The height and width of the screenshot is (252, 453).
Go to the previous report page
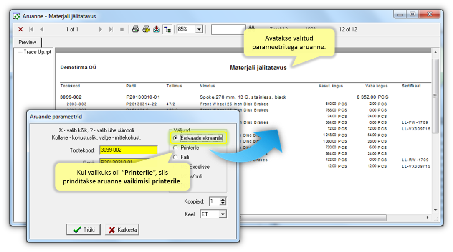(42, 29)
